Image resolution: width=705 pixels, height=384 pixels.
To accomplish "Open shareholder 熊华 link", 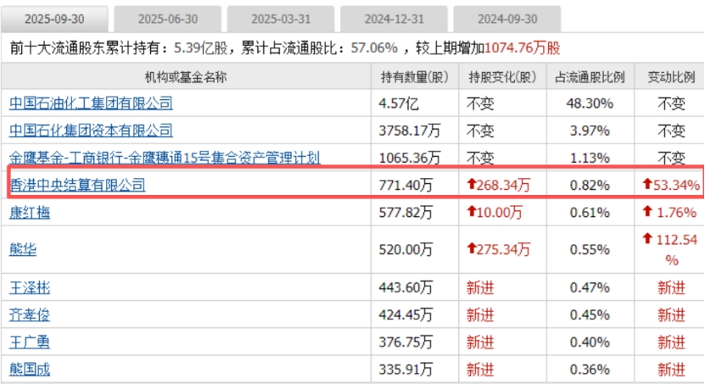I will [23, 249].
